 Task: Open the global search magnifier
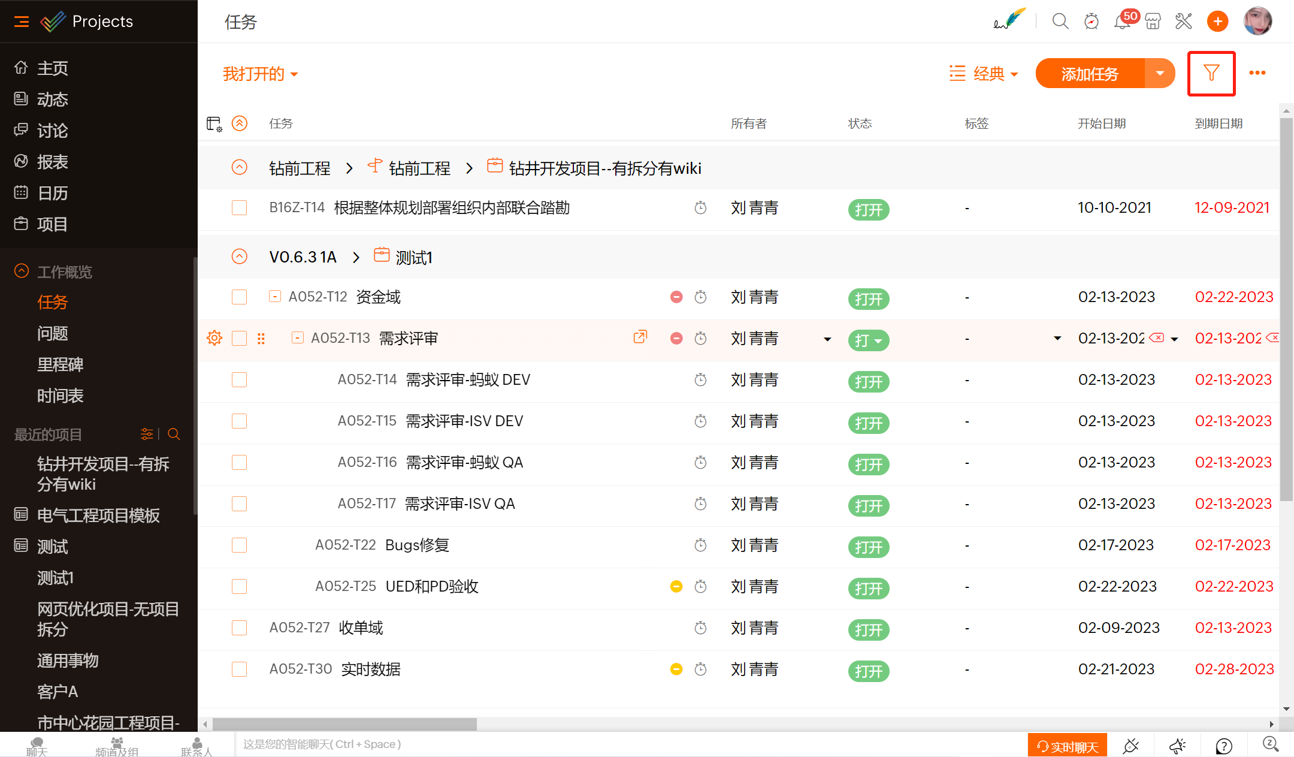click(x=1060, y=22)
